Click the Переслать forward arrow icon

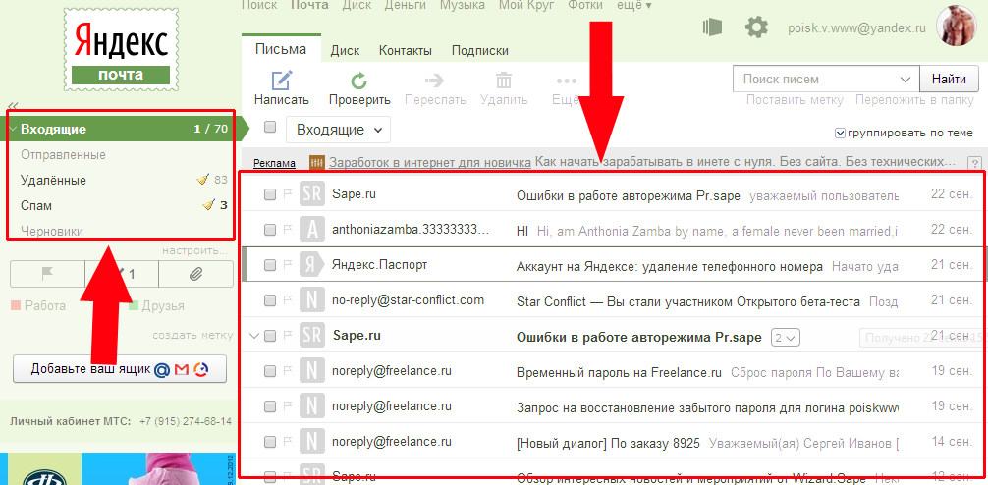click(x=435, y=81)
